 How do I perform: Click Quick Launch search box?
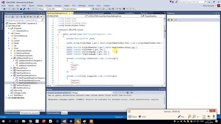pyautogui.click(x=193, y=2)
